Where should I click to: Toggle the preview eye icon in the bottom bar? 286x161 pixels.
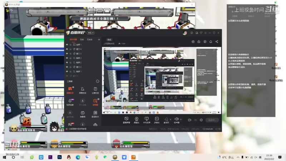point(195,120)
